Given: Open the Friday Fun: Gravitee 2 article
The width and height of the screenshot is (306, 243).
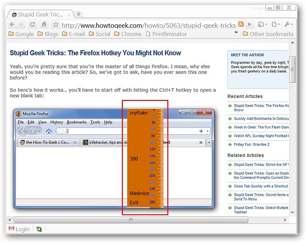Looking at the screenshot, I should (x=251, y=144).
